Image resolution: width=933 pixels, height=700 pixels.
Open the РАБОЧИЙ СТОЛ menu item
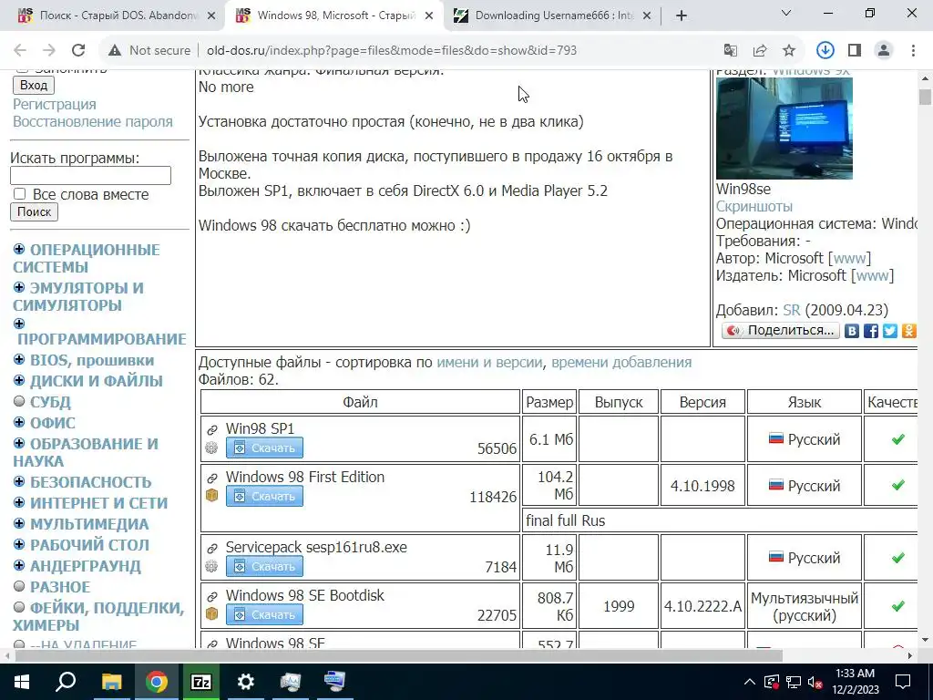pyautogui.click(x=90, y=545)
